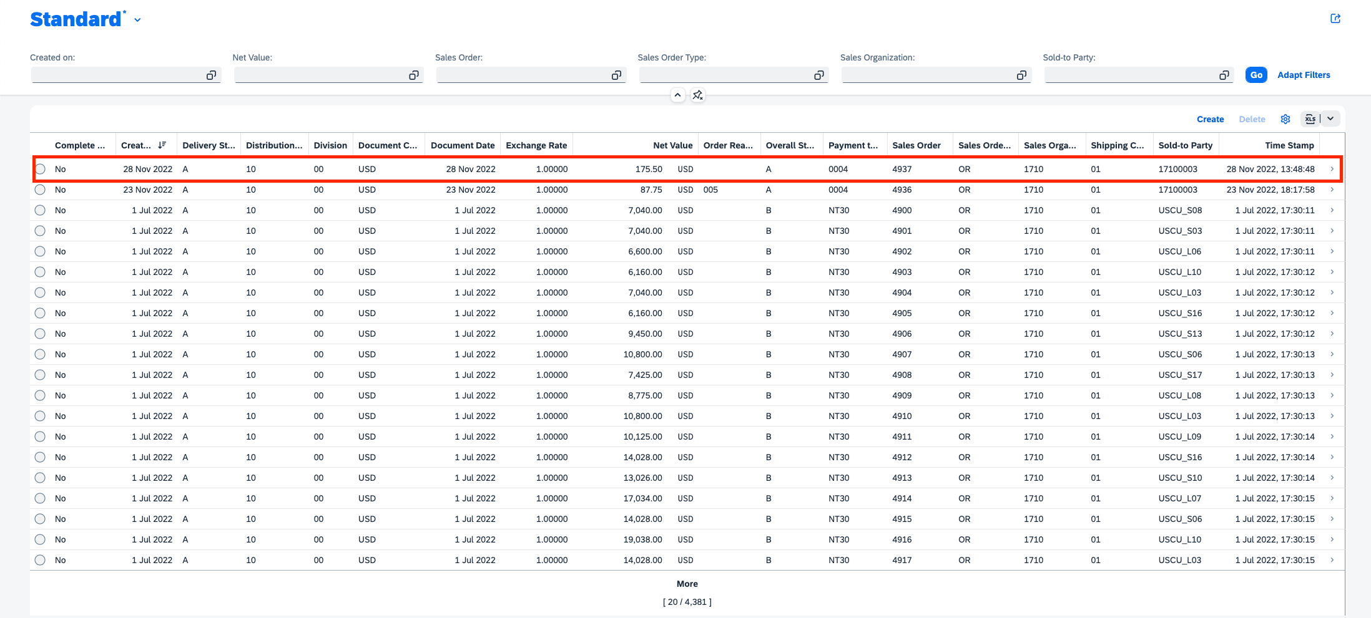Open details arrow for sales order 4917
The width and height of the screenshot is (1371, 618).
[x=1332, y=560]
